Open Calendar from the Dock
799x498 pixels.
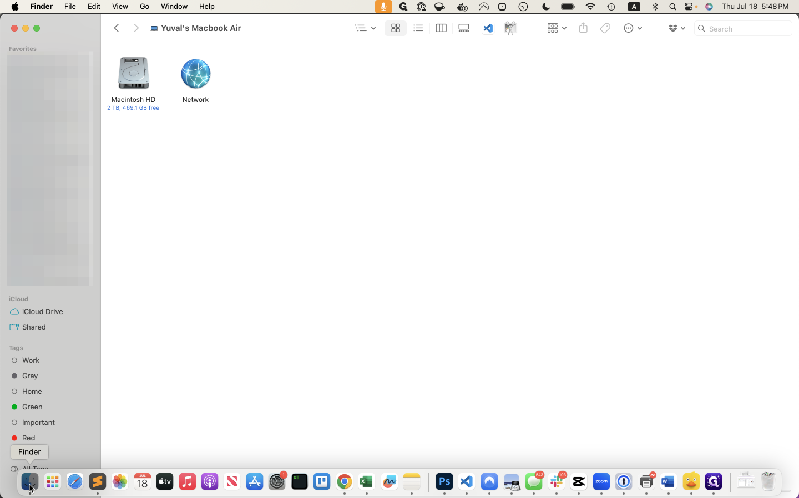(143, 482)
